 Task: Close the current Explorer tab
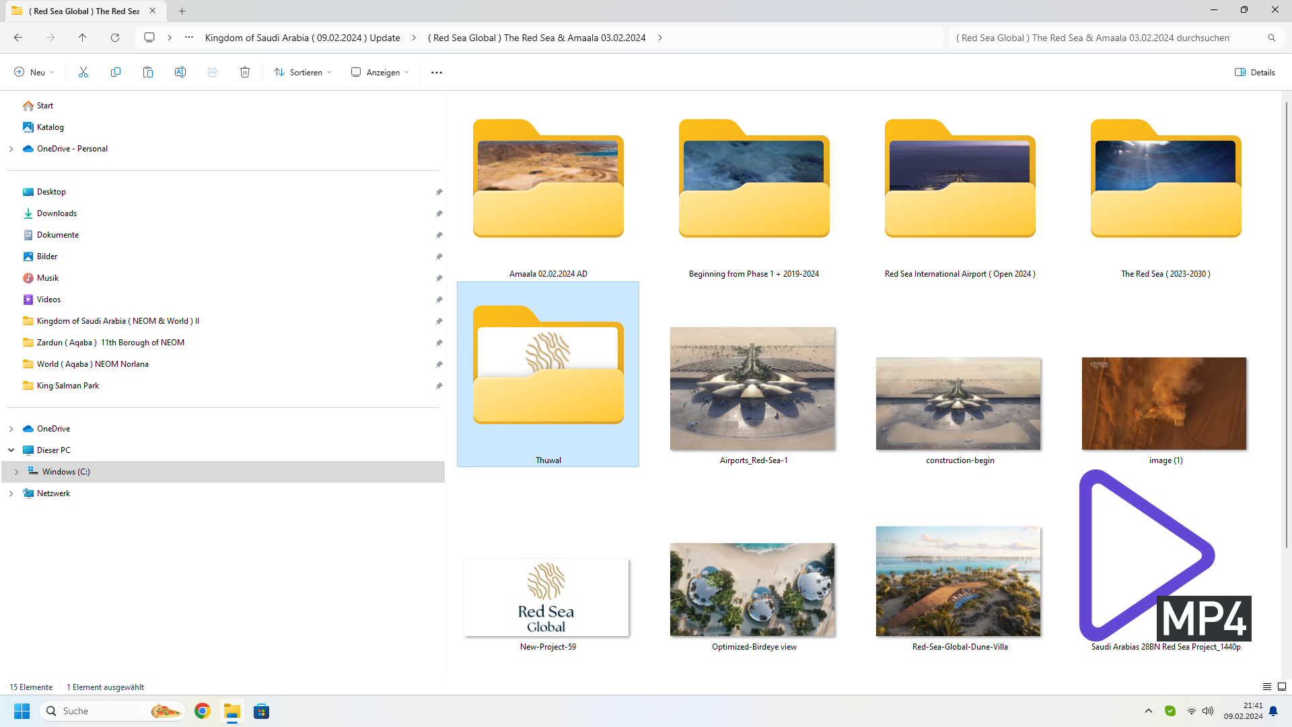pos(153,11)
